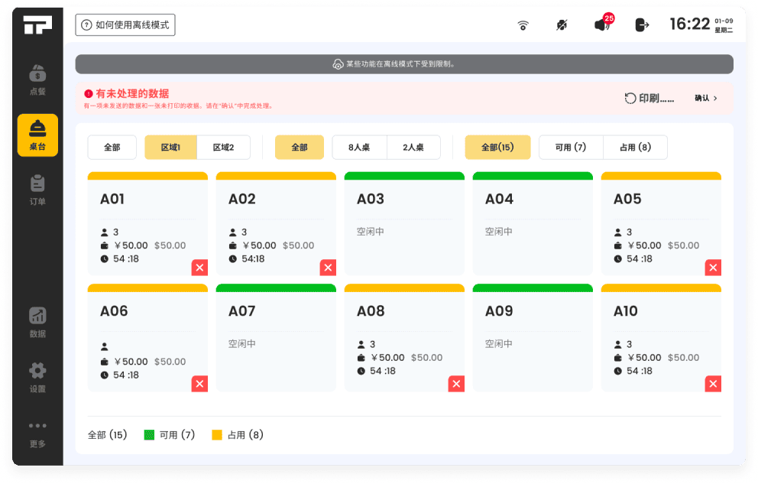
Task: Filter tables by 2人桌 size
Action: (x=413, y=148)
